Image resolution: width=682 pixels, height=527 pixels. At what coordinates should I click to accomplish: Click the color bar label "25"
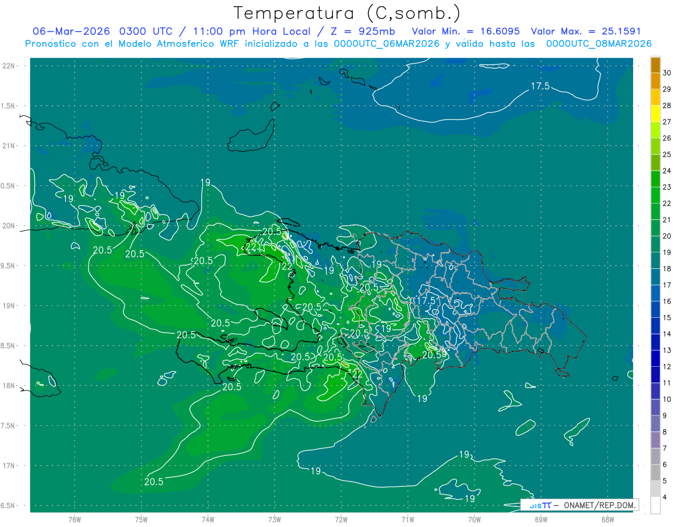667,155
